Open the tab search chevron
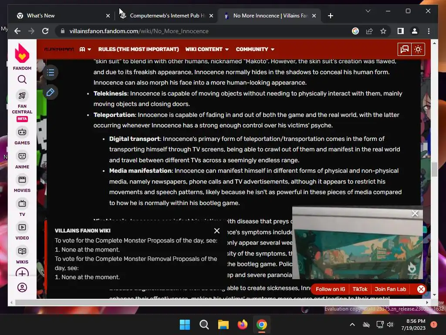This screenshot has width=446, height=335. [368, 11]
